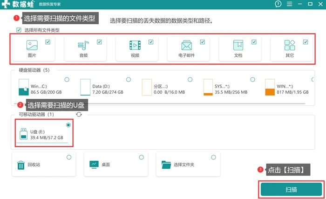
Task: Click the hard drive list horizontal scrollbar
Action: 159,103
